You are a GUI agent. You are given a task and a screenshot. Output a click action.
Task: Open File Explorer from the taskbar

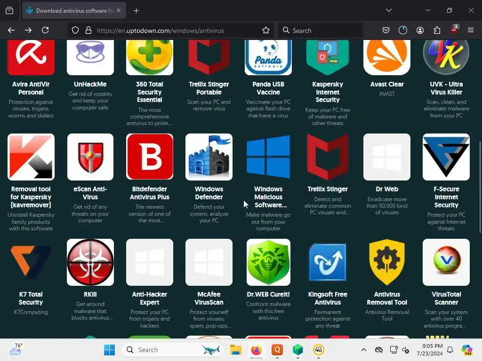[x=235, y=350]
